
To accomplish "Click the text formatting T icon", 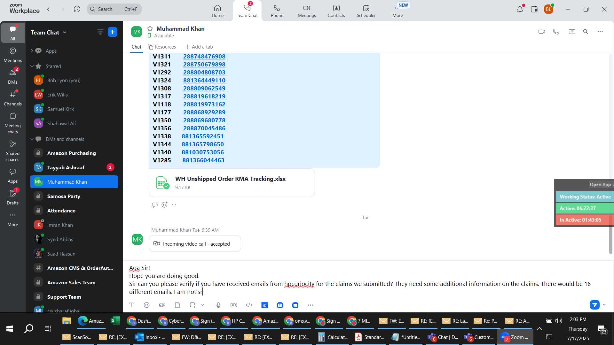I will tap(131, 305).
